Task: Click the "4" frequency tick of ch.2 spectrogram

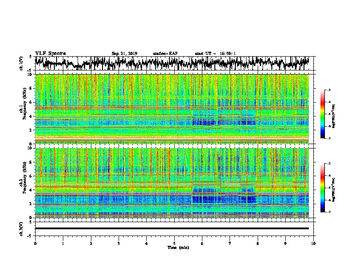Action: point(31,190)
